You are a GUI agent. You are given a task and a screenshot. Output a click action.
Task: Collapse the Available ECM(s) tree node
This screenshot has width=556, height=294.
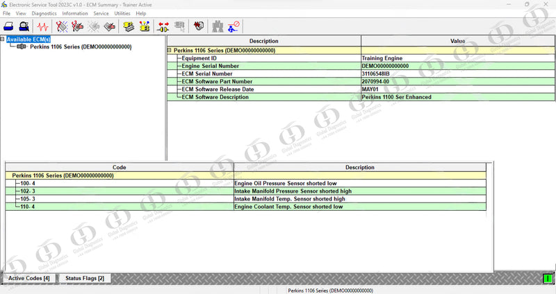(x=3, y=39)
